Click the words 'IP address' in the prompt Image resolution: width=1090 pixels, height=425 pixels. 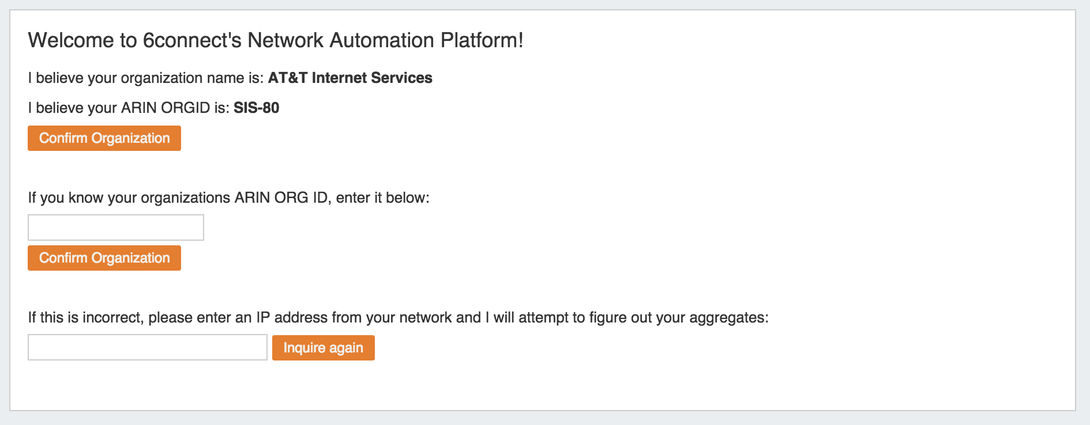[x=291, y=317]
